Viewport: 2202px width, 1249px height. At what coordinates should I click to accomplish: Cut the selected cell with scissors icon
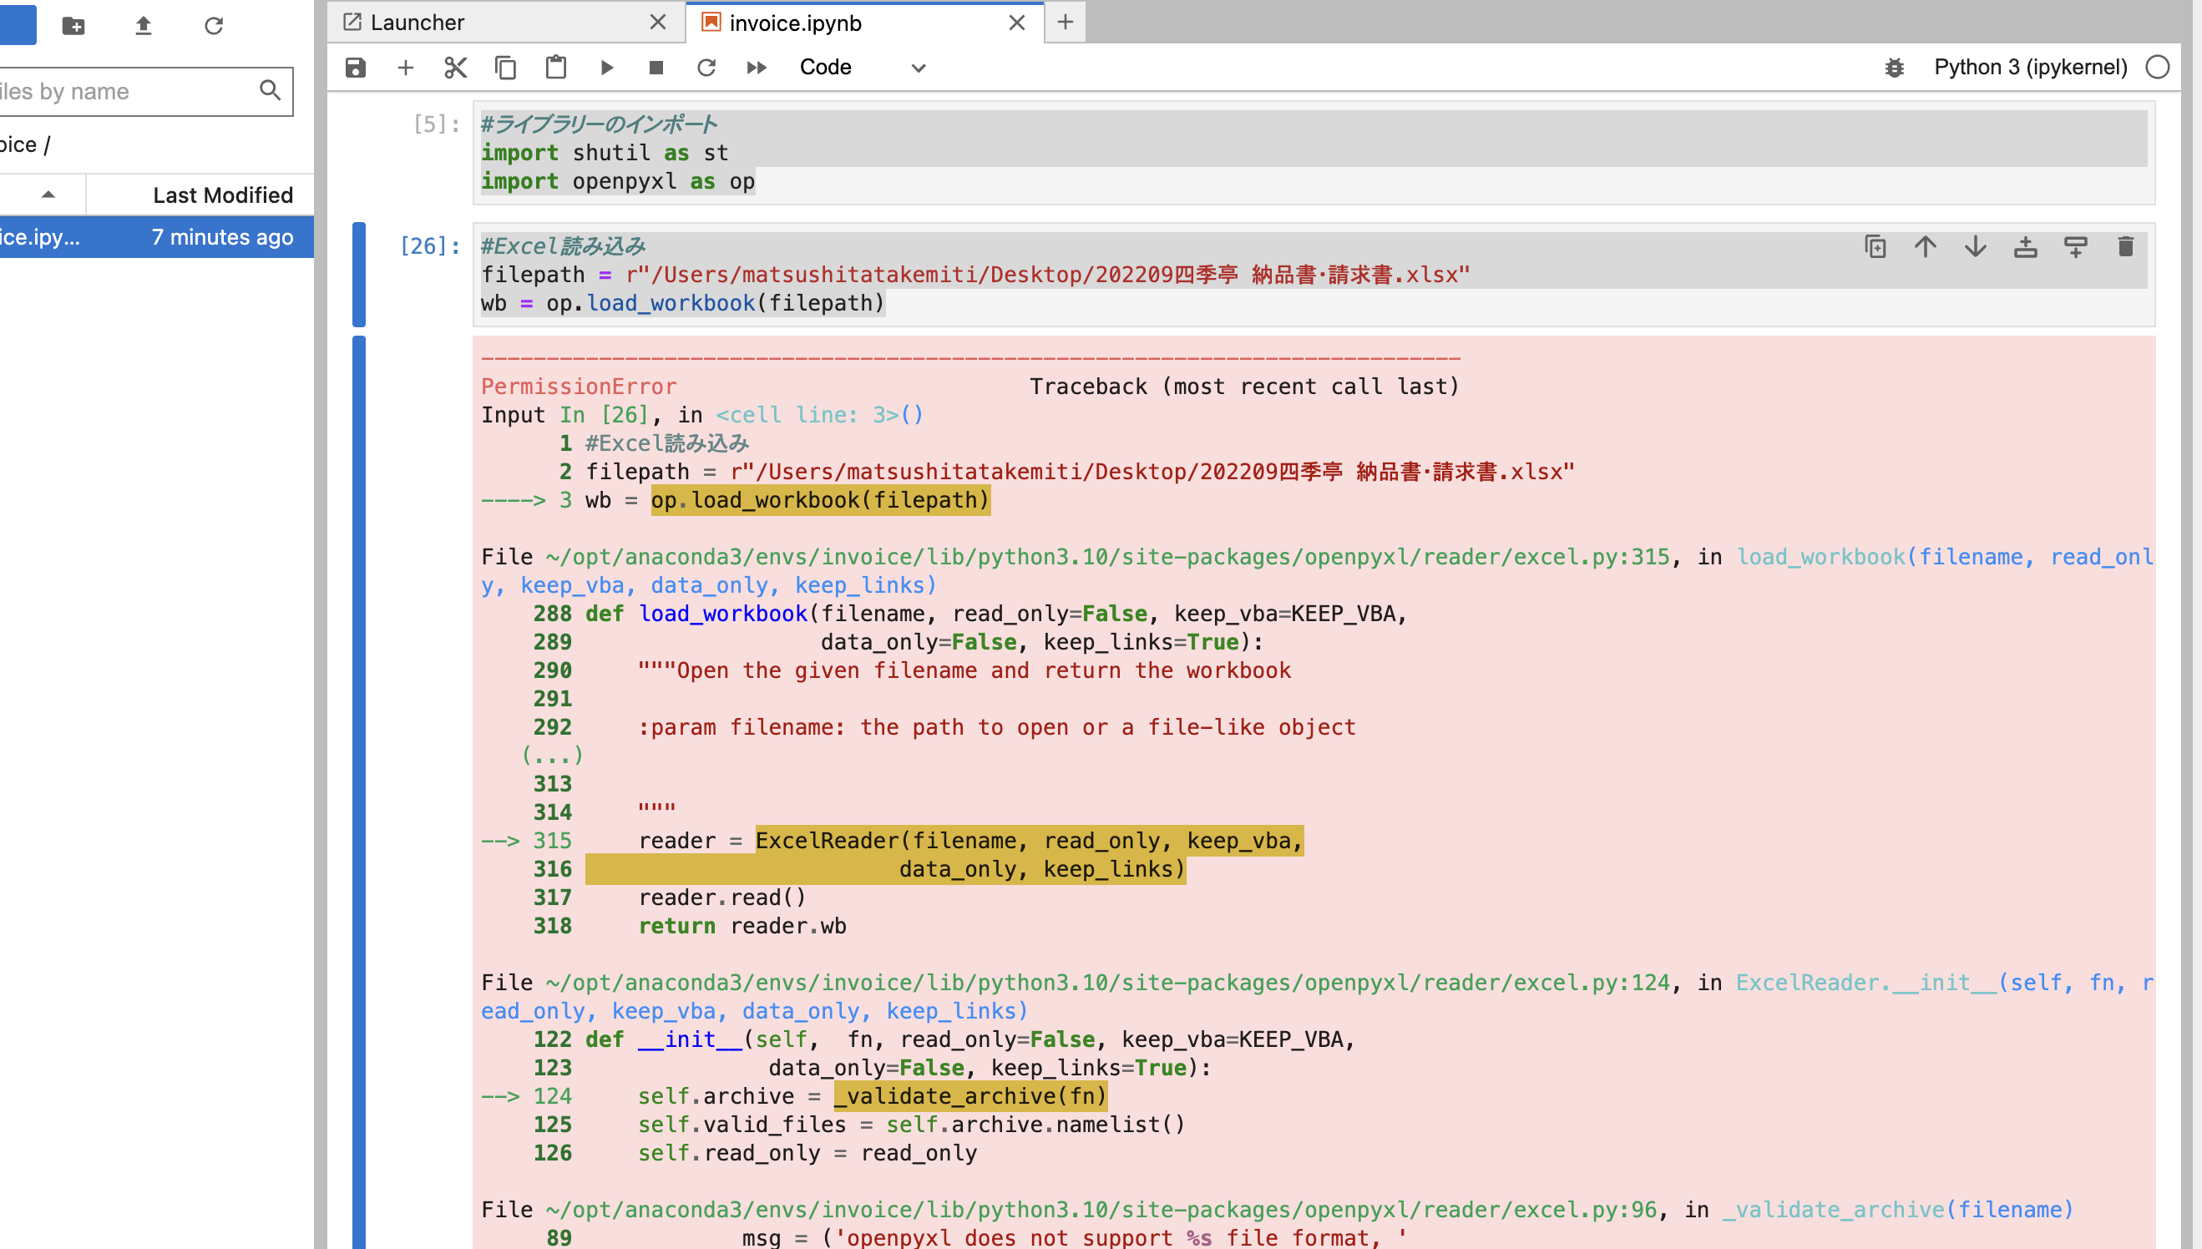click(x=455, y=67)
